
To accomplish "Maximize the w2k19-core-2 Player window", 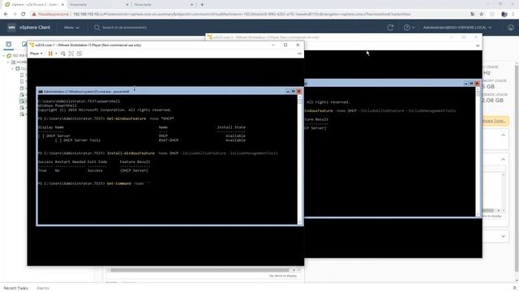I will point(464,37).
